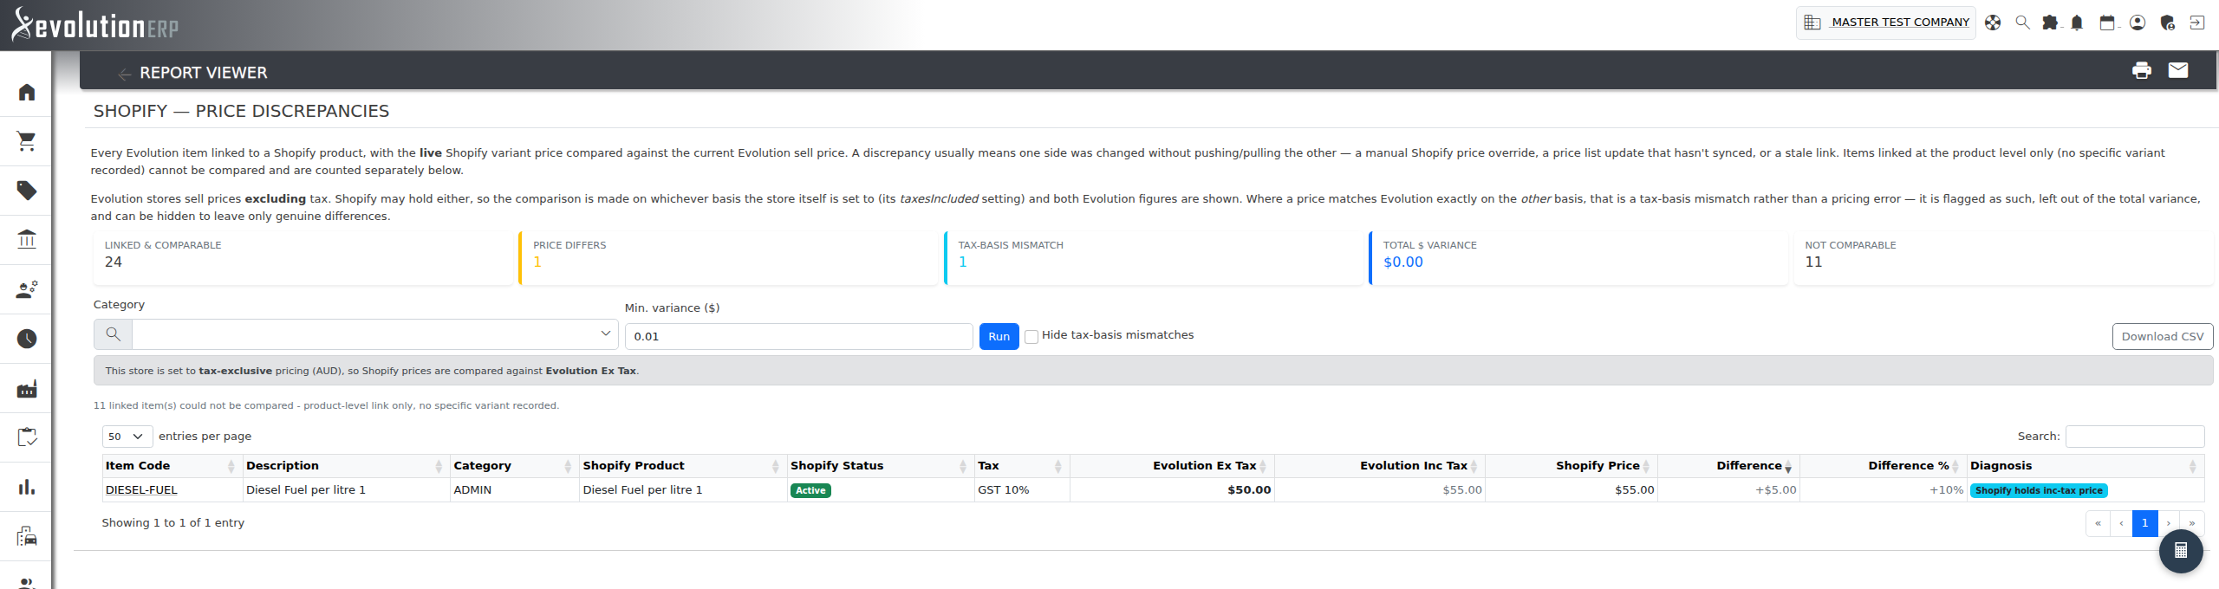Open the Home sidebar icon
2219x589 pixels.
(27, 92)
